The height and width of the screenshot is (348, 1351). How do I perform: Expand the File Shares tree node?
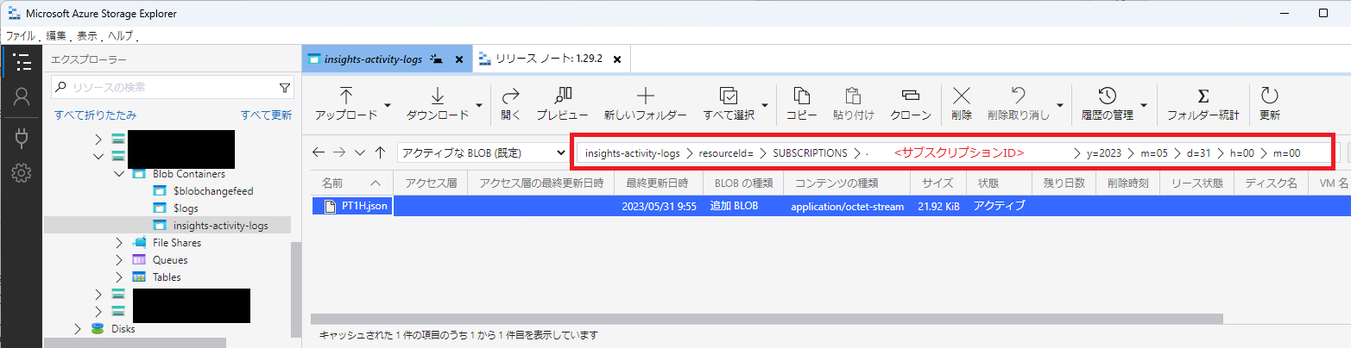pyautogui.click(x=119, y=243)
